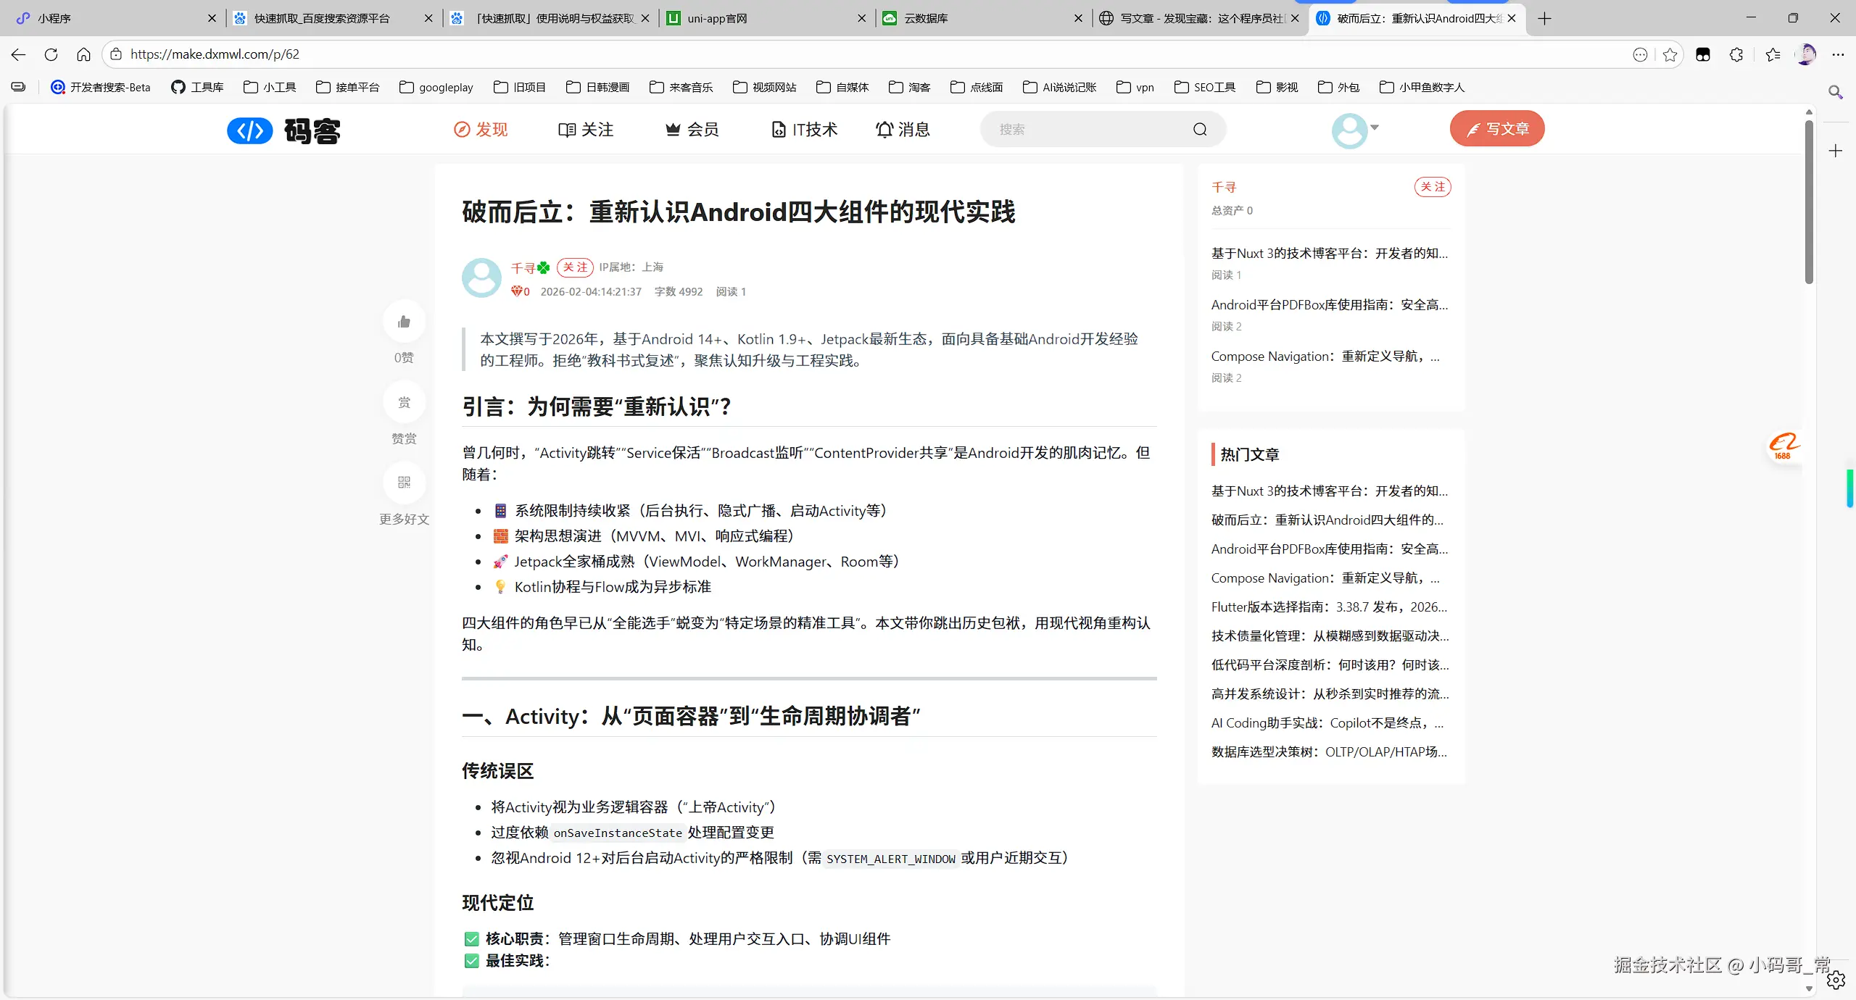Click the 赏 reward icon
Screen dimensions: 1856x1000
tap(404, 403)
